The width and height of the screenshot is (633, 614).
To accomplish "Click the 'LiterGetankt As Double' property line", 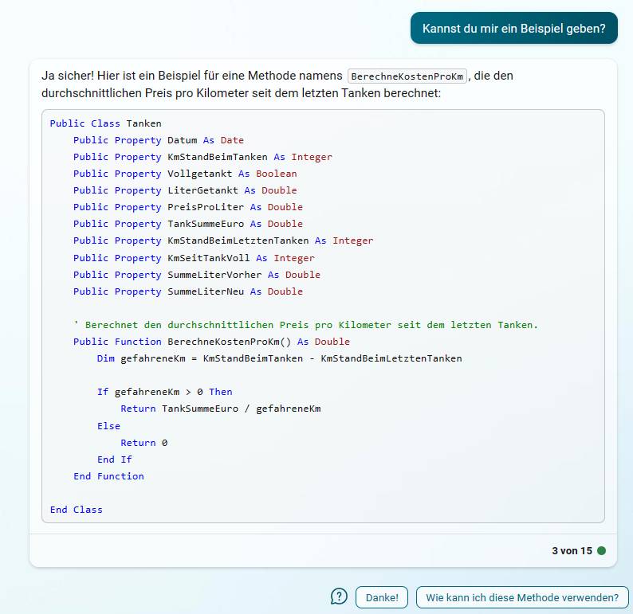I will [185, 190].
